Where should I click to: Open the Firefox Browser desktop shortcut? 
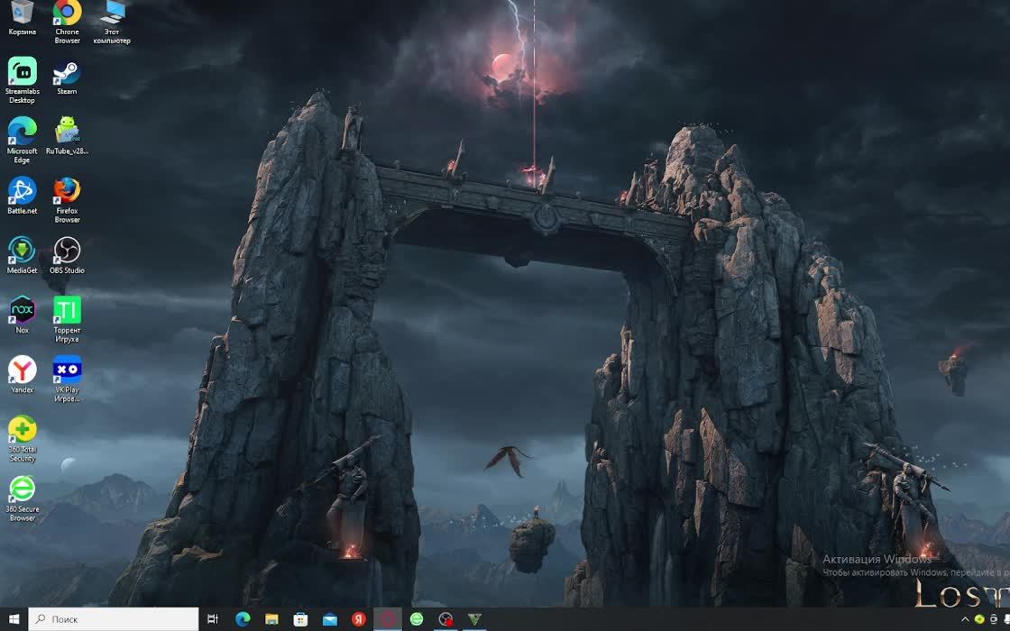[x=67, y=199]
